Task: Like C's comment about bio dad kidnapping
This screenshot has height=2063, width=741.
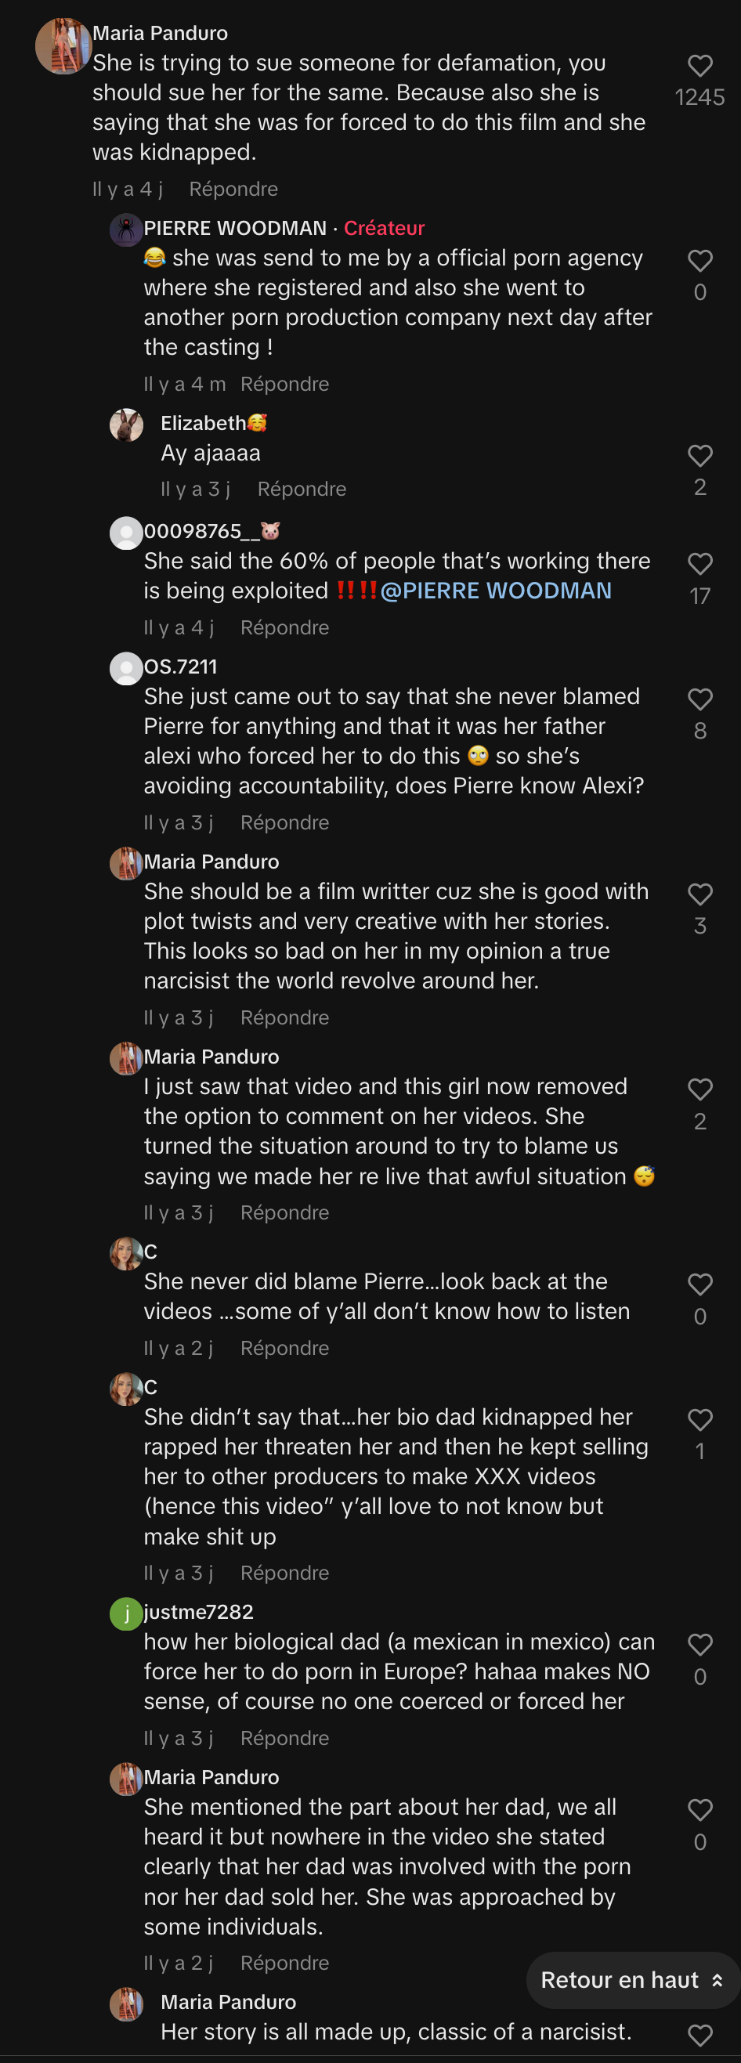Action: pos(699,1419)
